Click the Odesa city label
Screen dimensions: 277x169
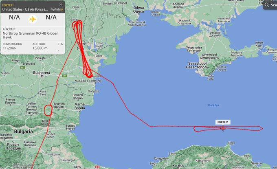[138, 9]
